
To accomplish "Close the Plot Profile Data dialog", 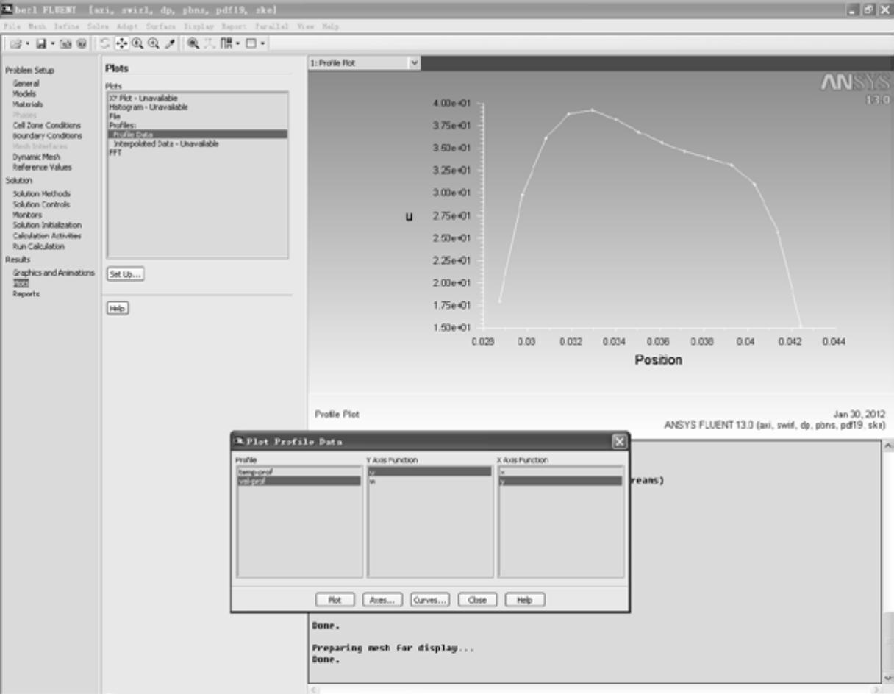I will (x=619, y=441).
